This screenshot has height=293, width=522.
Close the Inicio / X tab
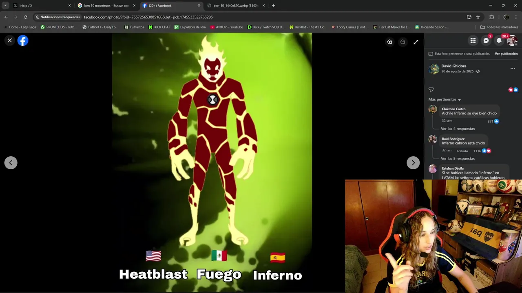[69, 6]
